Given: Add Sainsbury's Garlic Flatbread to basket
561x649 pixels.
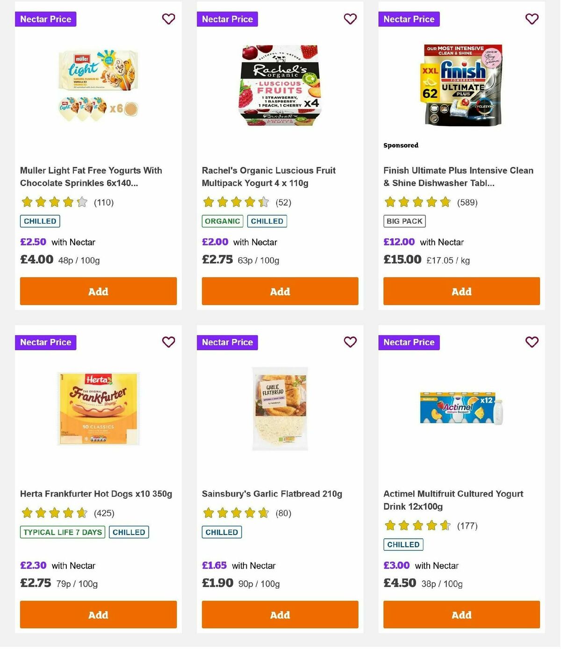Looking at the screenshot, I should (280, 614).
